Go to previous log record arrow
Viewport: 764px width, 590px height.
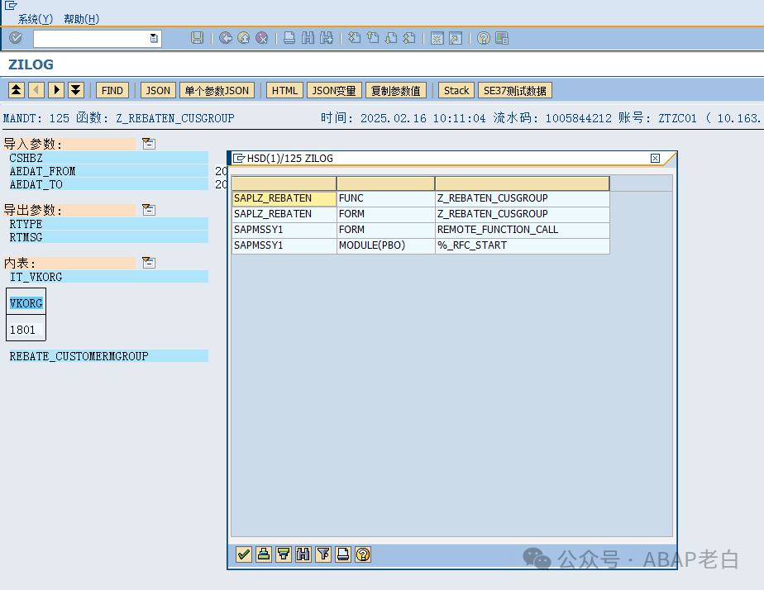click(36, 90)
